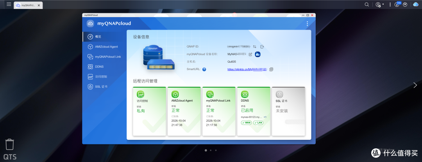Image resolution: width=422 pixels, height=162 pixels.
Task: Click the blue cloud badge beside device name
Action: [x=257, y=54]
